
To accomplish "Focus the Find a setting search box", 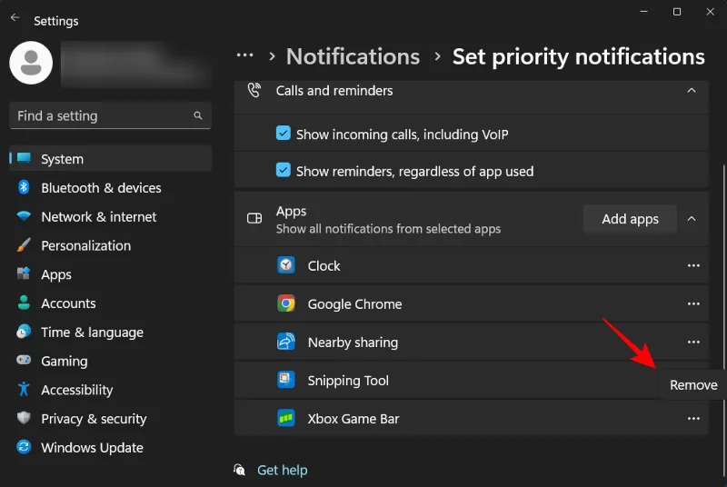I will click(110, 115).
